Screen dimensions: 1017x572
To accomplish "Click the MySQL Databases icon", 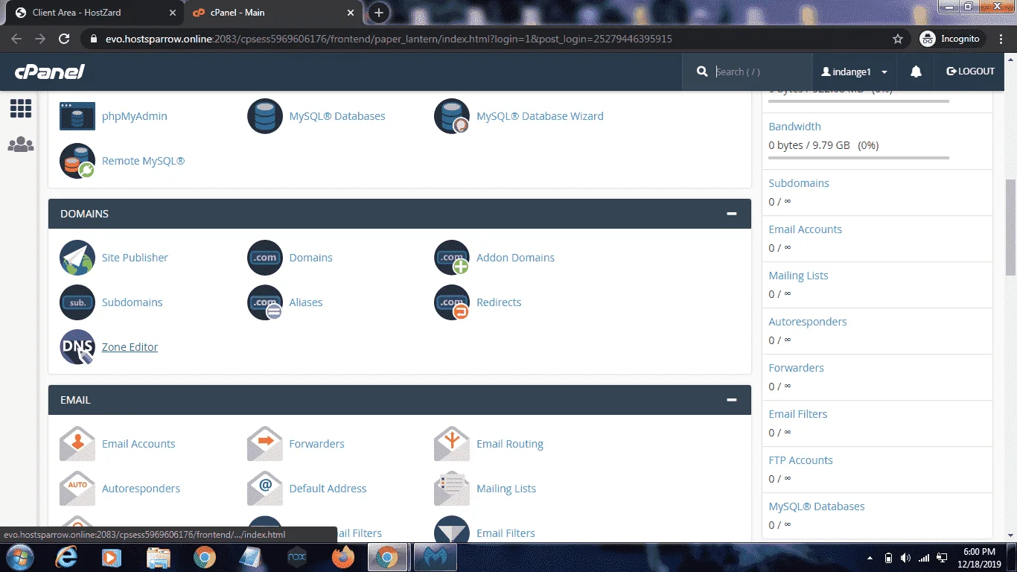I will click(265, 116).
